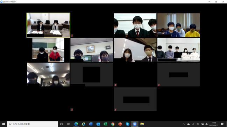Select the yellow-highlighted active speaker video

click(x=48, y=25)
